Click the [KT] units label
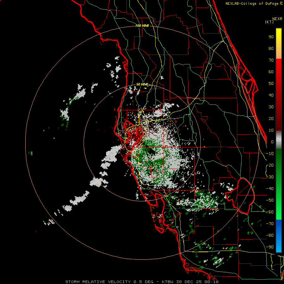 click(x=269, y=22)
